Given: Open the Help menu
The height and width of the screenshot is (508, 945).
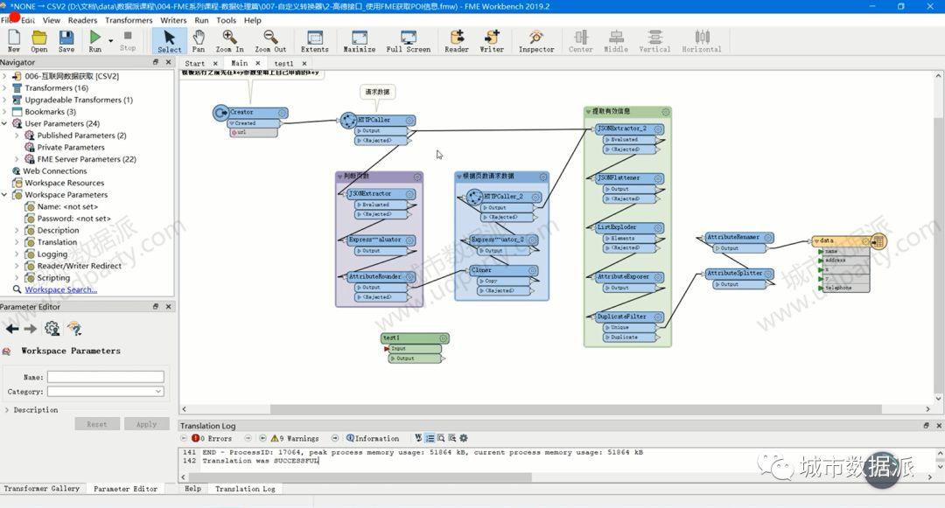Looking at the screenshot, I should coord(253,20).
